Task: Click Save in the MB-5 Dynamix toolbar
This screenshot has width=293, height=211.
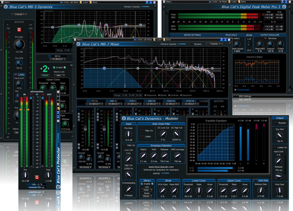Action: click(x=93, y=2)
